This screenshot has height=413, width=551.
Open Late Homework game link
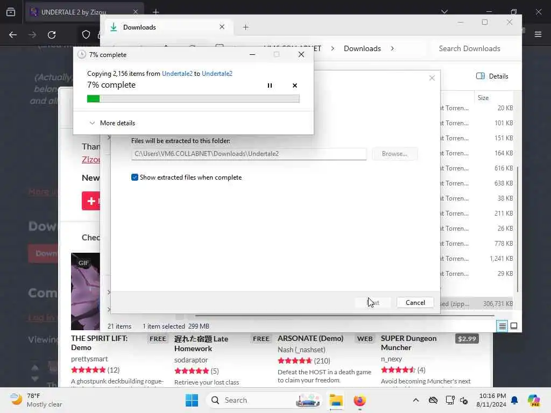(x=201, y=344)
